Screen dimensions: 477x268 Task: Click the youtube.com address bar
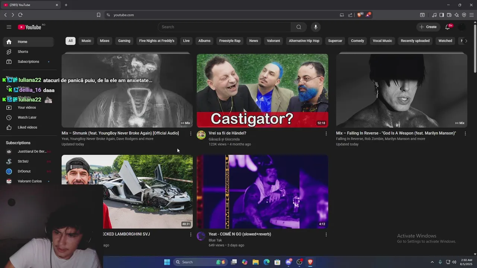pos(224,15)
